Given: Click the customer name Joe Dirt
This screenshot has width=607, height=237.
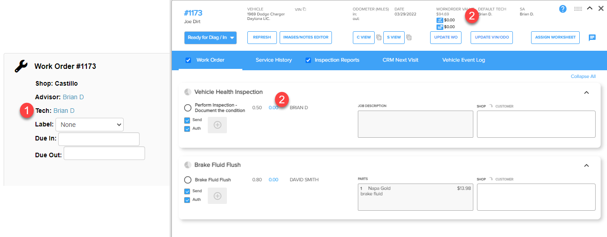Looking at the screenshot, I should click(x=192, y=21).
